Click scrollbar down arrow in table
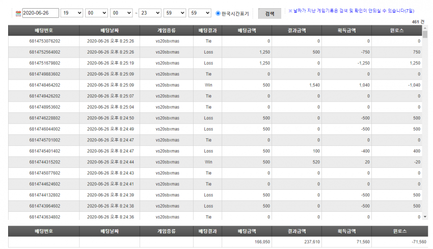This screenshot has width=433, height=249. (425, 217)
